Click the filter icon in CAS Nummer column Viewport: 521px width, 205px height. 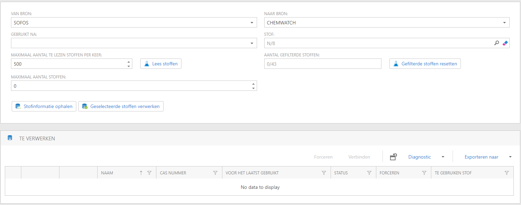(x=215, y=173)
